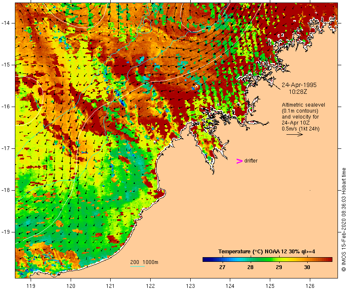Image resolution: width=349 pixels, height=290 pixels.
Task: Click the 'Altimetric sealevel' caption line
Action: pos(303,105)
